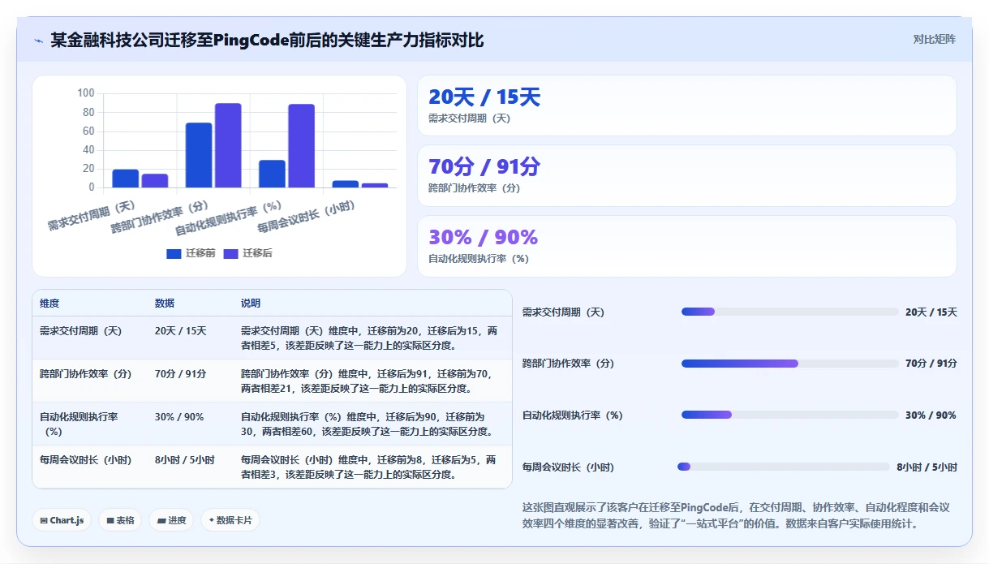Click the summary paragraph about 一站式平台
Image resolution: width=989 pixels, height=564 pixels.
[736, 515]
